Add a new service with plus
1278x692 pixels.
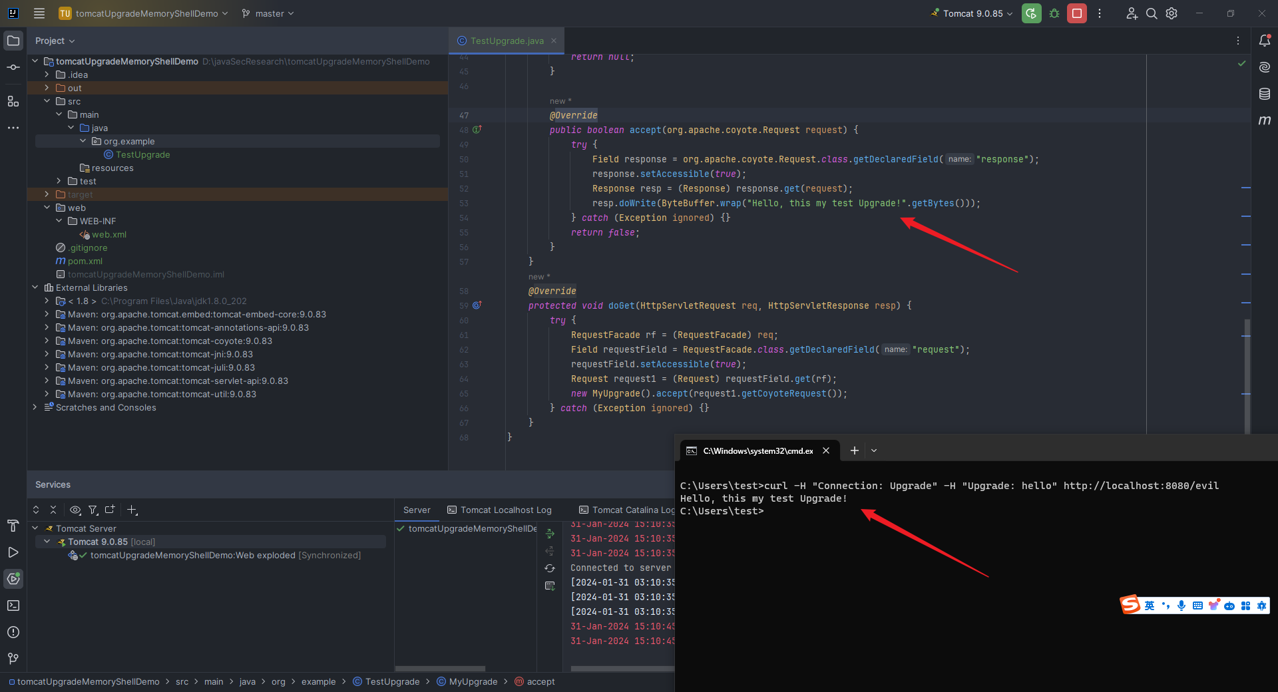[x=132, y=510]
